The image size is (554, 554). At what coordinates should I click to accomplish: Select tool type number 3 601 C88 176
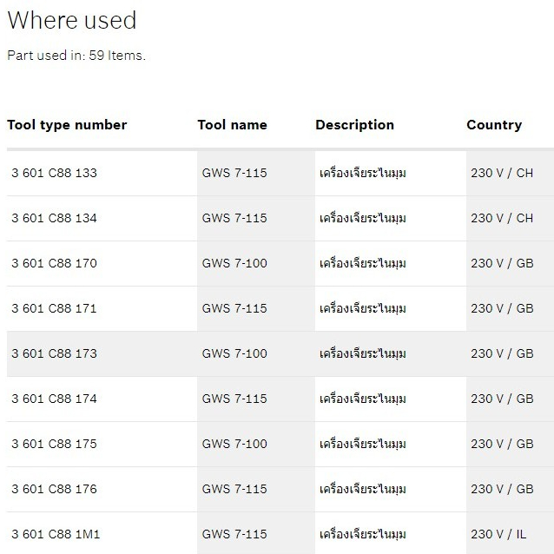coord(54,489)
